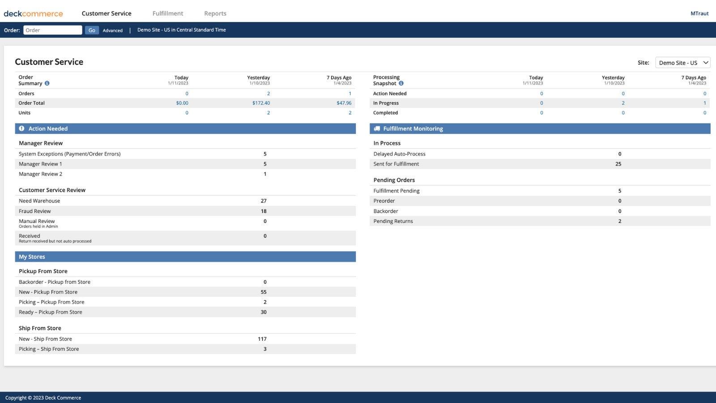The width and height of the screenshot is (716, 403).
Task: Select today's Order Total $0.00 link
Action: pyautogui.click(x=182, y=103)
